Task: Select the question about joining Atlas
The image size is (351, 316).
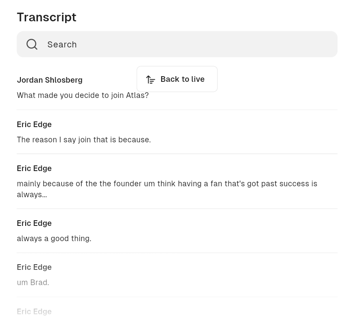Action: coord(83,95)
